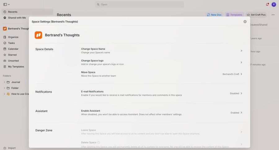Screen dimensions: 279x150
Task: Click the Calendar icon
Action: [5, 49]
